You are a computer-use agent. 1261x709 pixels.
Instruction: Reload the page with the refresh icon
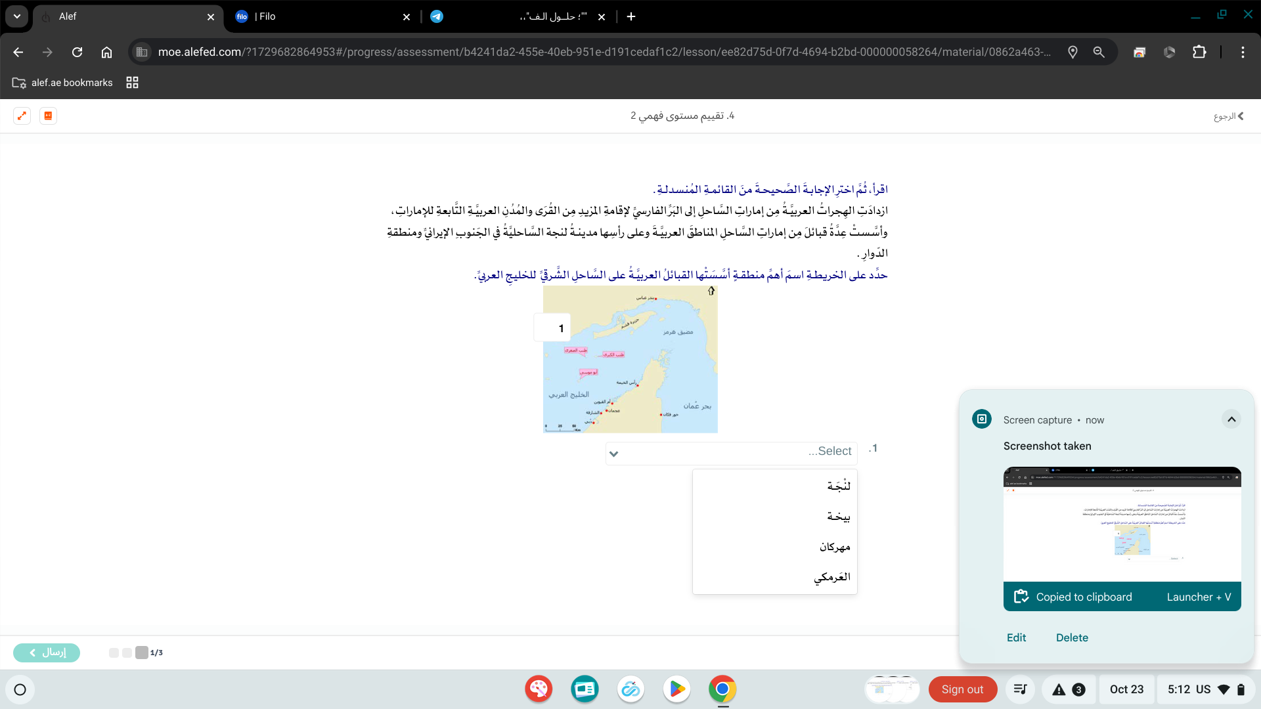pyautogui.click(x=77, y=52)
